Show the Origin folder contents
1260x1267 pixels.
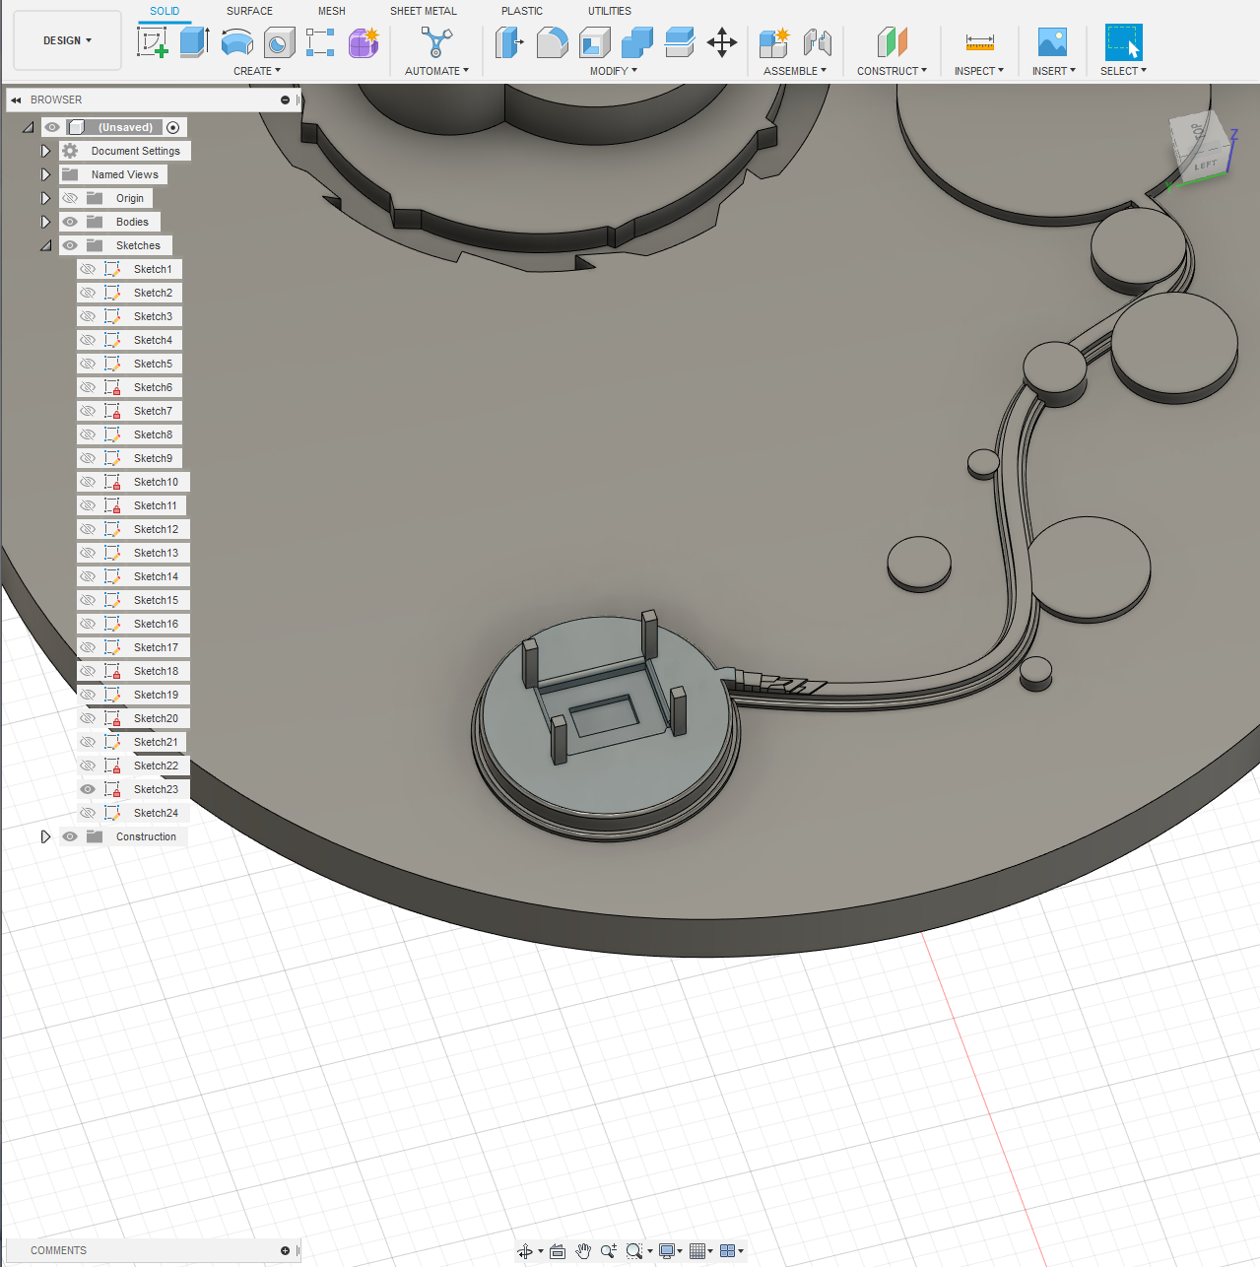[x=45, y=197]
